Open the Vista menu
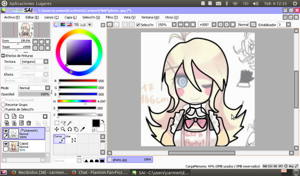The height and width of the screenshot is (176, 300). (x=129, y=17)
